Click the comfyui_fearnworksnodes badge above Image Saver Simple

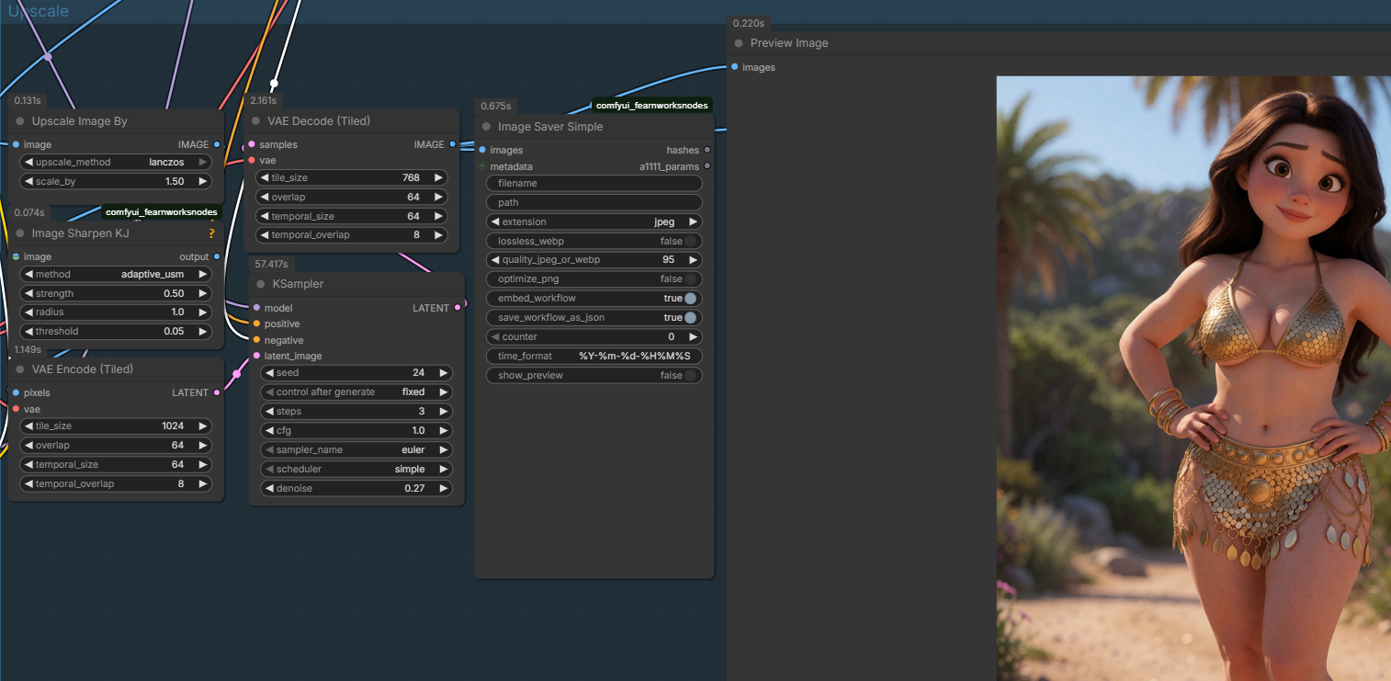click(x=652, y=106)
